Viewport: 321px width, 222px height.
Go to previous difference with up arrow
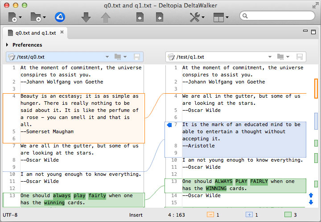[106, 17]
